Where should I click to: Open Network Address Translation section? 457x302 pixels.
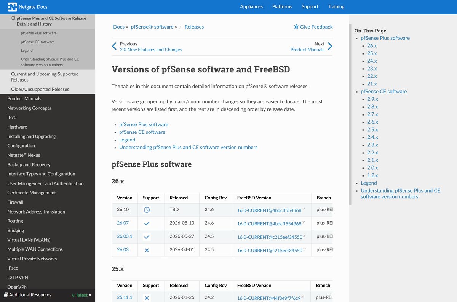click(x=36, y=212)
